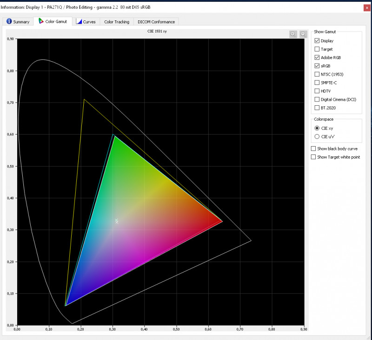Show the NTSC (1953) gamut
372x340 pixels.
[x=317, y=74]
